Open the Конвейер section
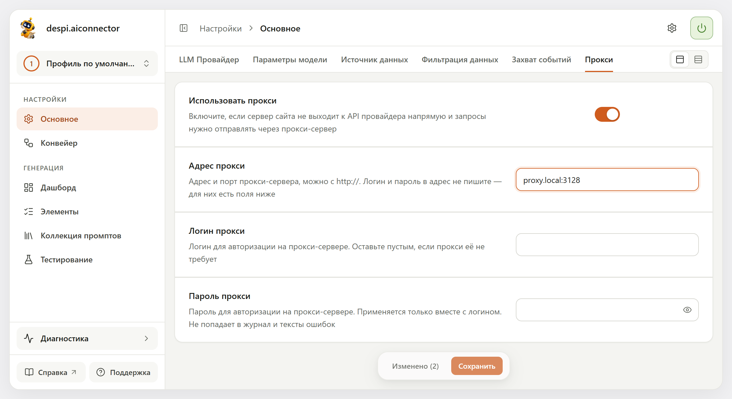 [87, 143]
